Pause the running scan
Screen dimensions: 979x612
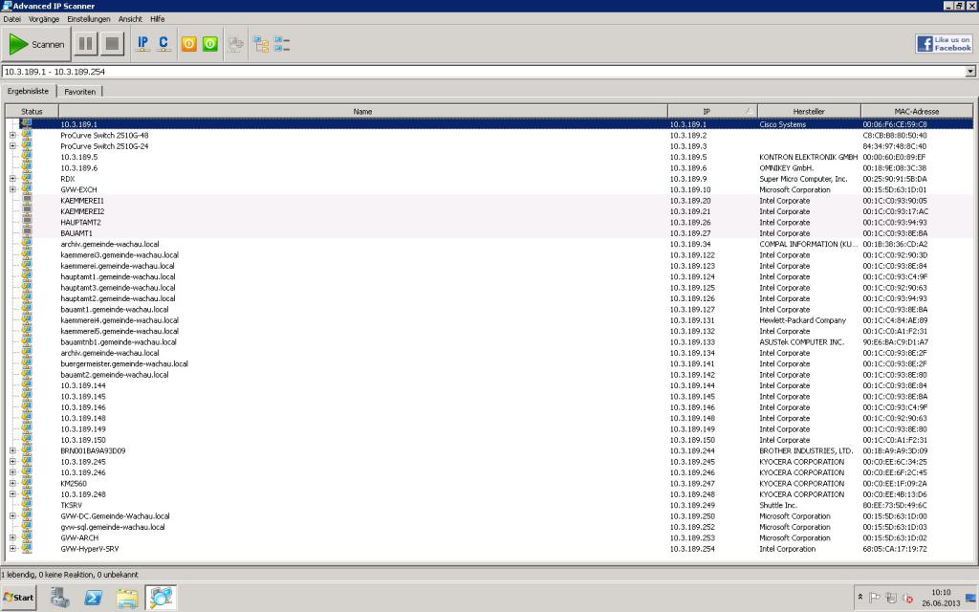[x=85, y=44]
